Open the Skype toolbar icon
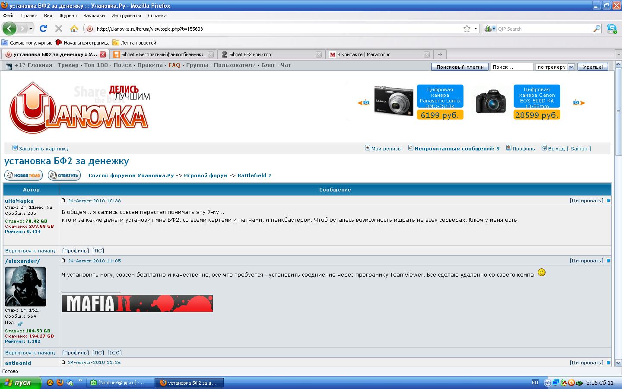This screenshot has height=389, width=622. pyautogui.click(x=612, y=29)
